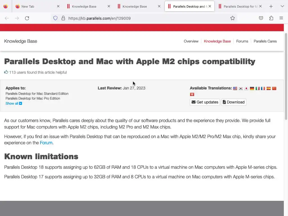Open the Parallels Cares navigation link
This screenshot has height=216, width=288.
265,41
